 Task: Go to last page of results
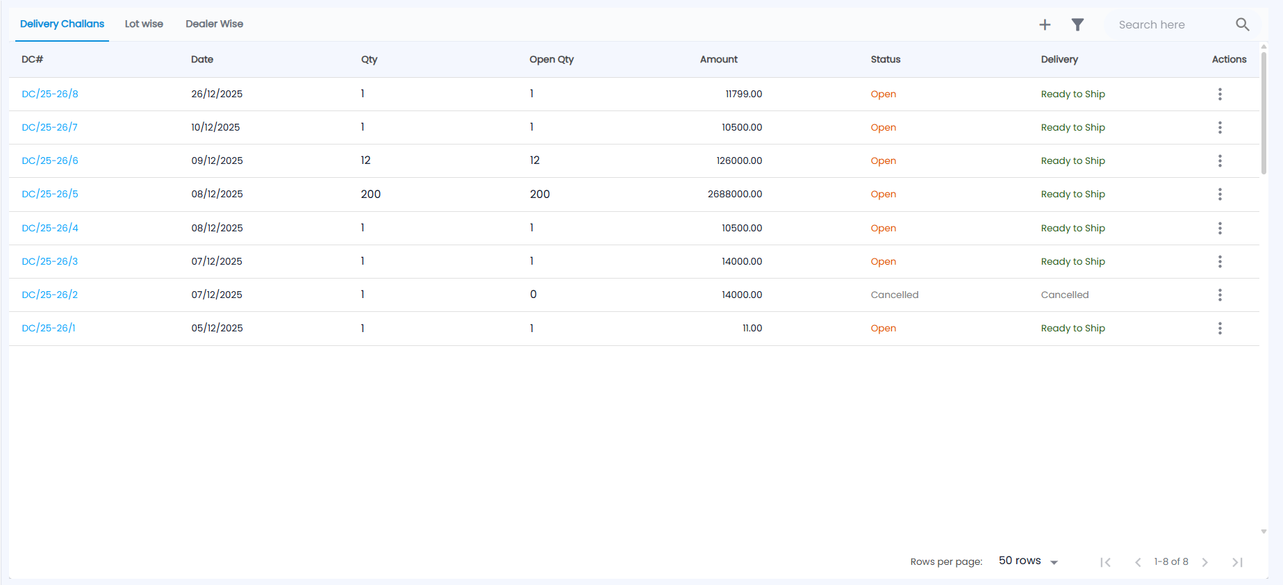(x=1237, y=562)
